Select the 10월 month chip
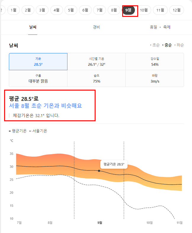The image size is (192, 233). [x=144, y=10]
